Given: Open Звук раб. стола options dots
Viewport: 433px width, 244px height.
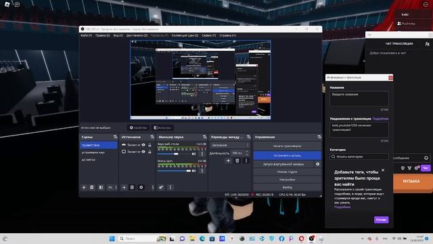Looking at the screenshot, I should 202,154.
